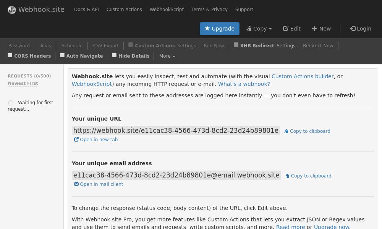The width and height of the screenshot is (382, 229).
Task: Click the WebhookScript inline link
Action: pos(92,84)
